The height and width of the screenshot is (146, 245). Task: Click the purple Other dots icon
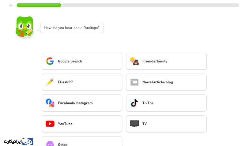50,144
